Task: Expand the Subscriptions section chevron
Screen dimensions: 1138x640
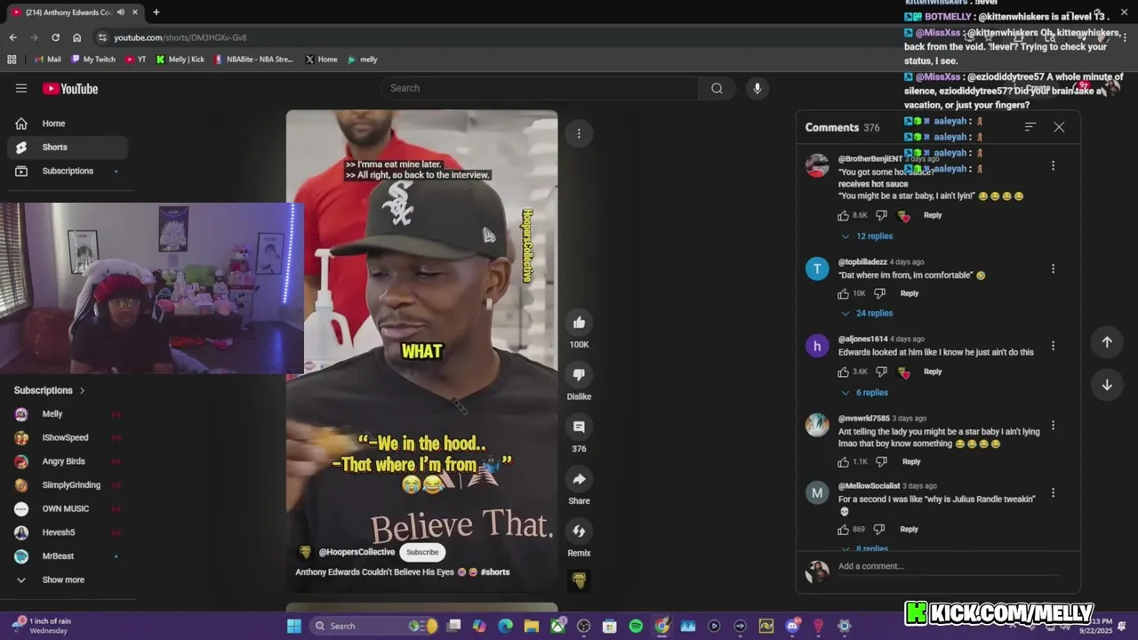Action: (x=82, y=390)
